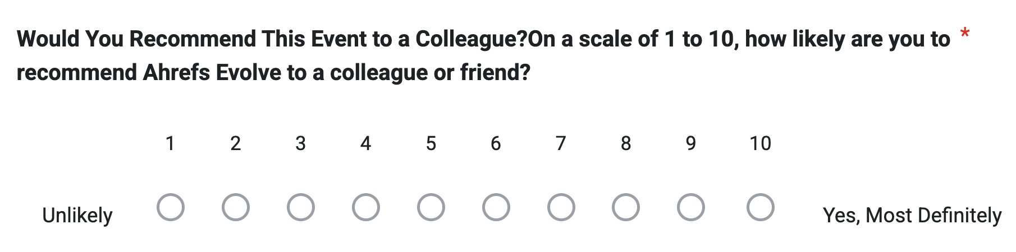Select rating 7 radio button
Viewport: 1016px width, 252px height.
pos(561,208)
